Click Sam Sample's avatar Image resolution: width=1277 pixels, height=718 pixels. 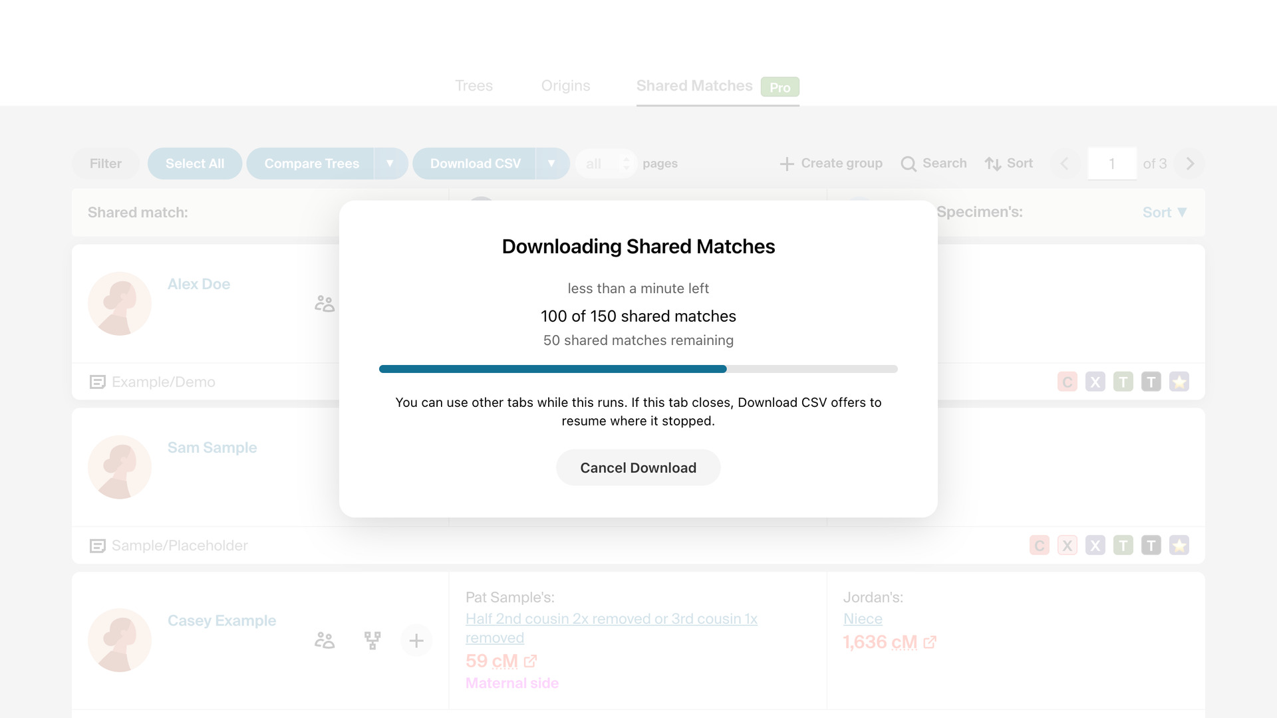coord(120,467)
